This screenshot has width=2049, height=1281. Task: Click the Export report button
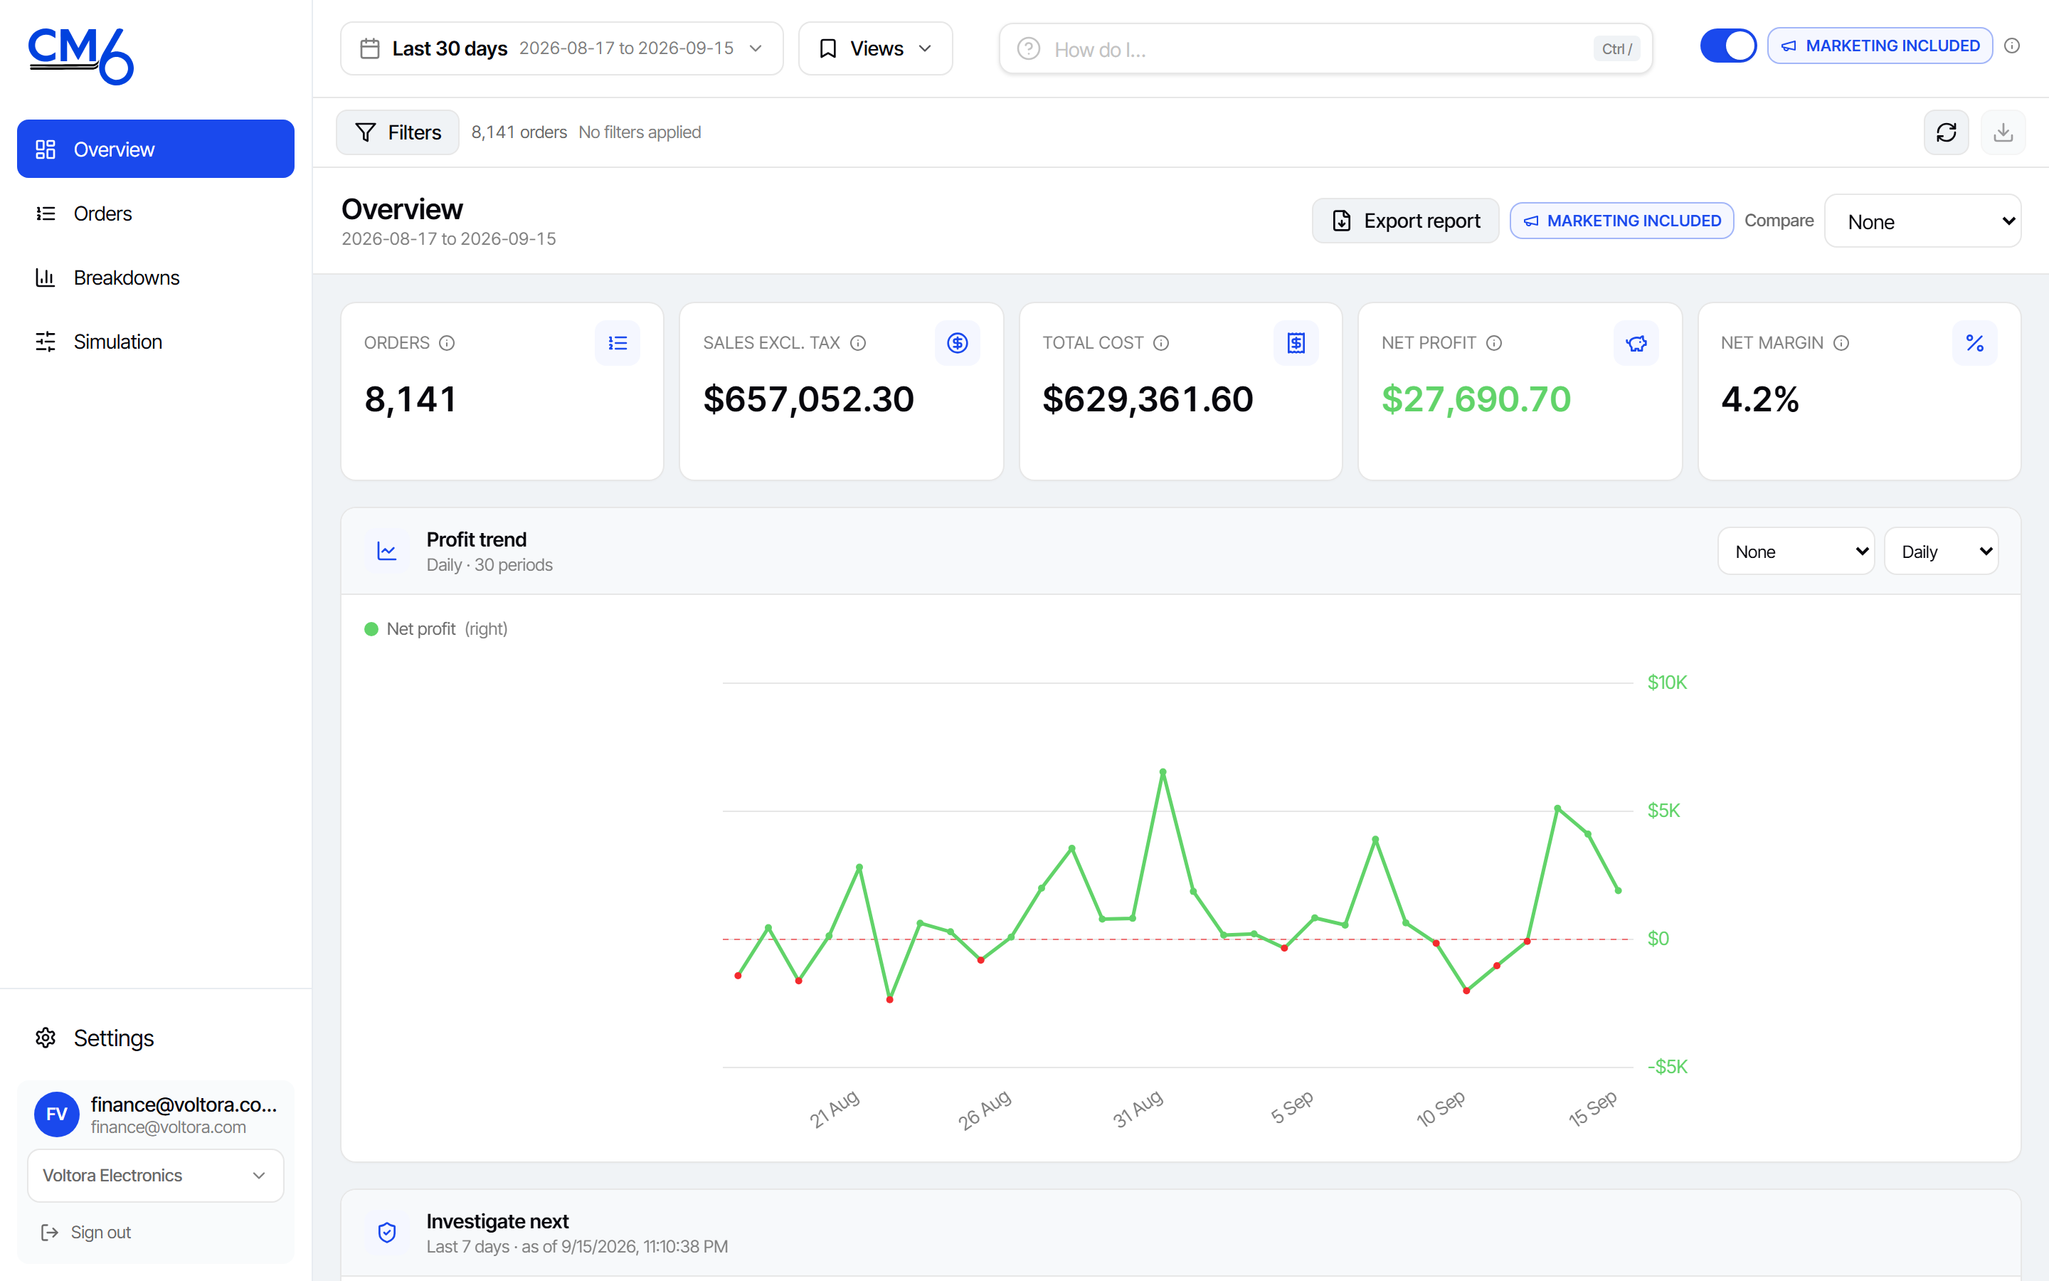pos(1406,221)
